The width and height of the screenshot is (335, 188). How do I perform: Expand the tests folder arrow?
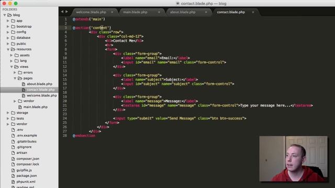pos(8,119)
